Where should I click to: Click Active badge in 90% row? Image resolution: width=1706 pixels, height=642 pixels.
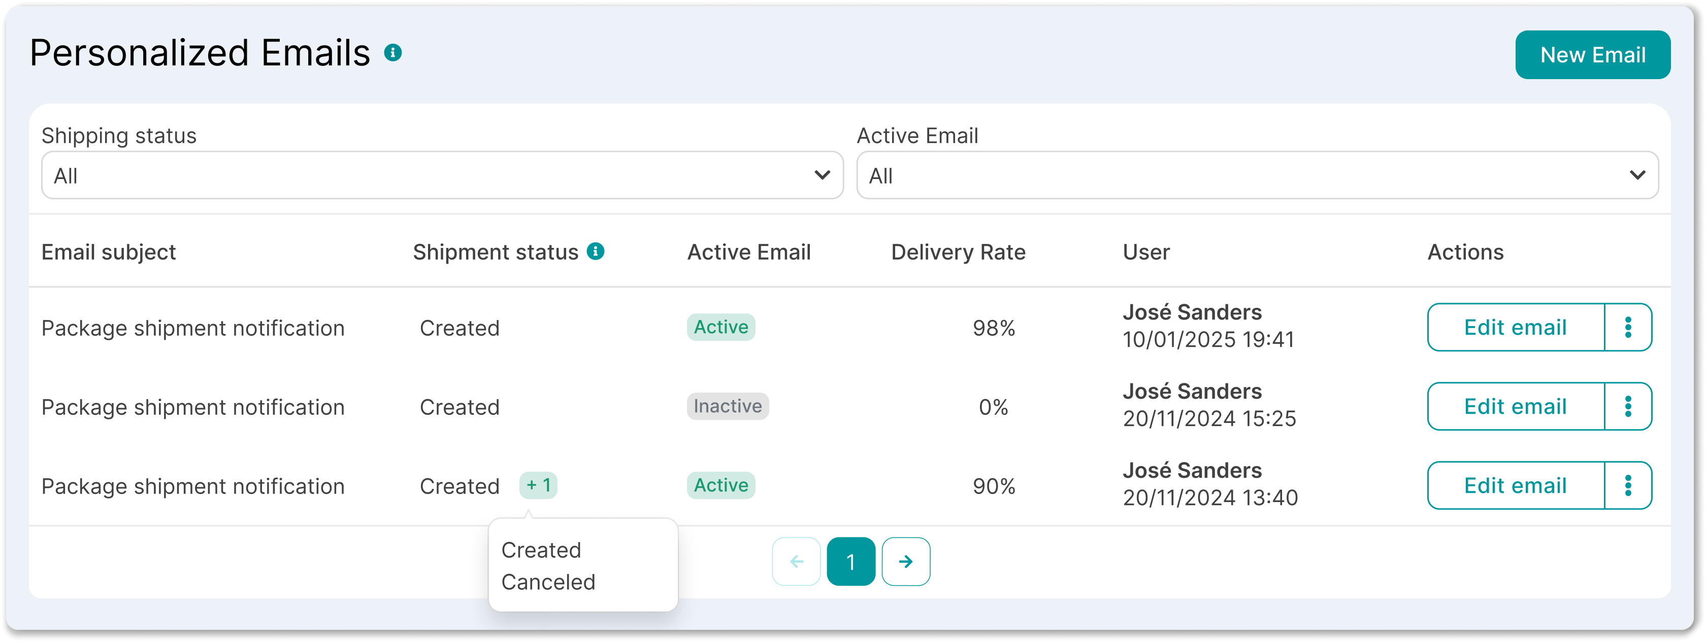pyautogui.click(x=720, y=485)
